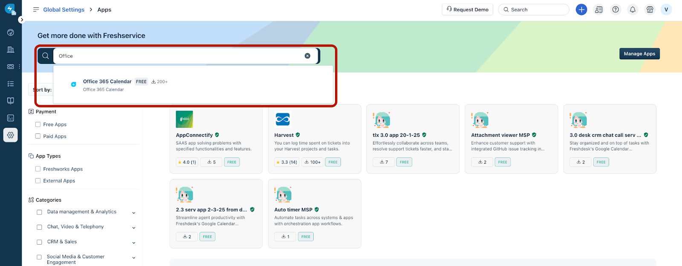682x266 pixels.
Task: Expand Social Media & Customer Engagement category
Action: tap(134, 258)
